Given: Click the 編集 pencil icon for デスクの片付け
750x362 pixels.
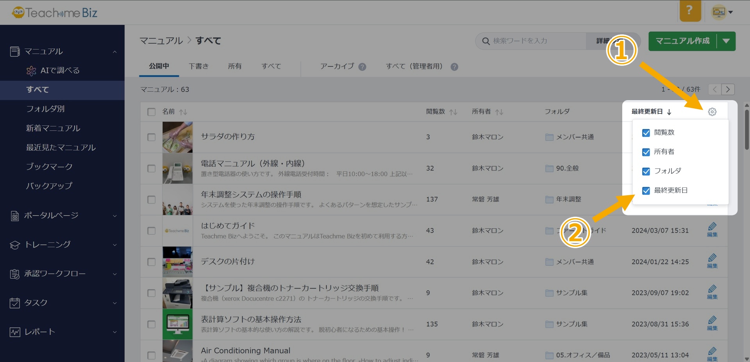Looking at the screenshot, I should tap(712, 258).
